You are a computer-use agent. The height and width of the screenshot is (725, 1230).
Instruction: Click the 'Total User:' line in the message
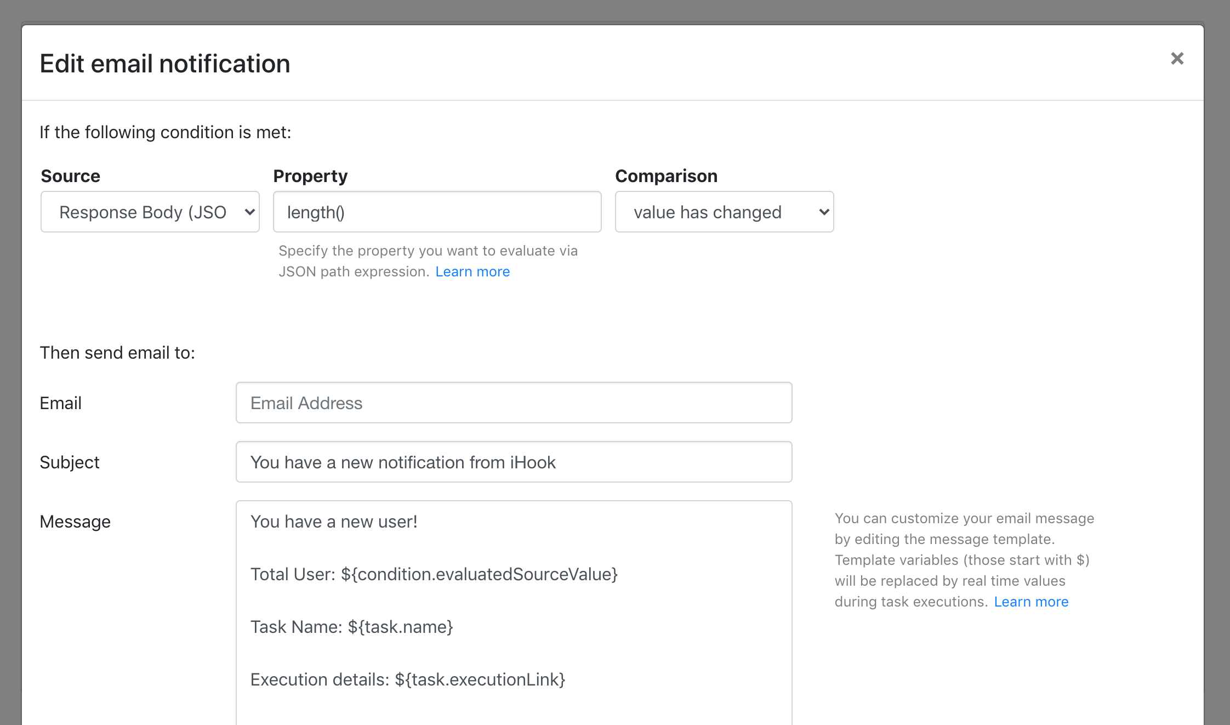434,574
